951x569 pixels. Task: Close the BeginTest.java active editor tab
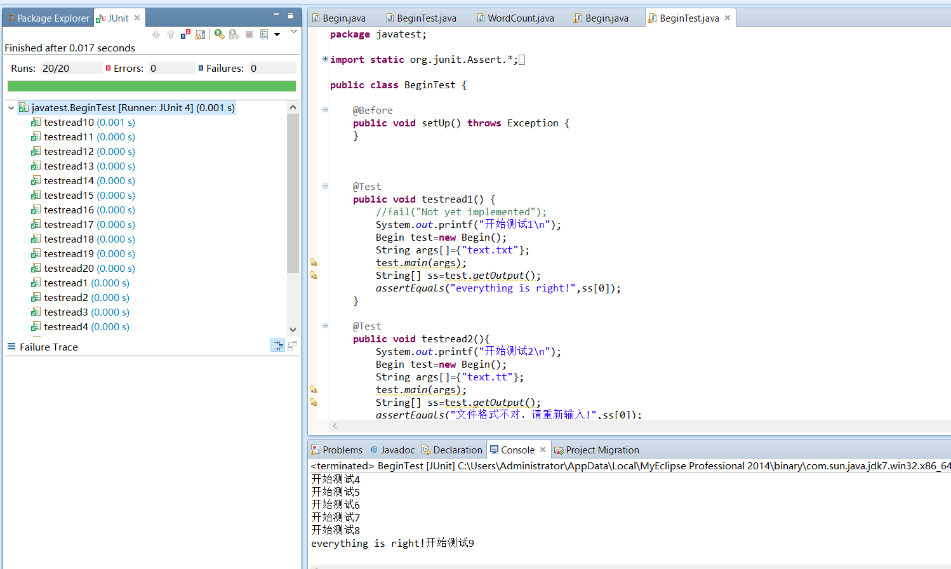click(x=728, y=18)
